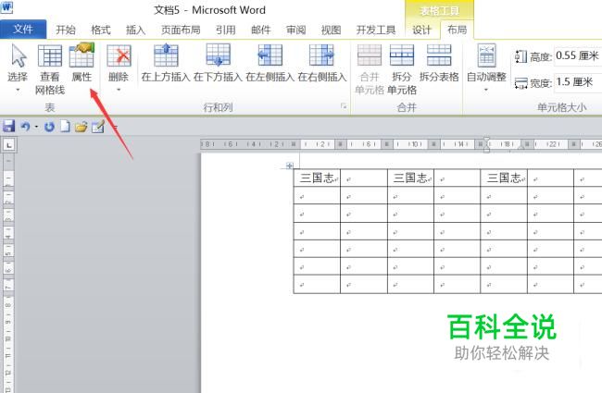Expand the 删除 dropdown arrow

(x=119, y=90)
